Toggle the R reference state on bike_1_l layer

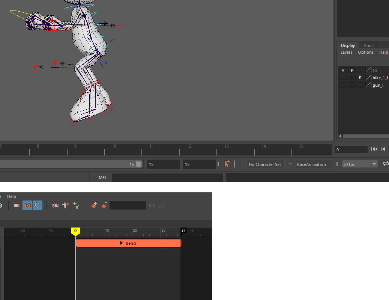click(x=360, y=77)
